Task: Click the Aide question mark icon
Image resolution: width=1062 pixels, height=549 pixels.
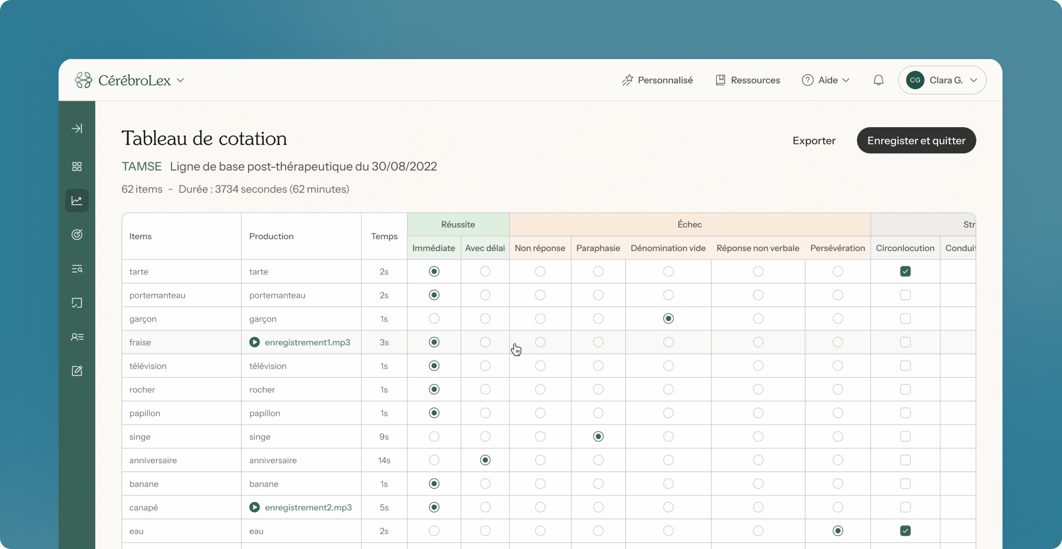Action: (x=807, y=80)
